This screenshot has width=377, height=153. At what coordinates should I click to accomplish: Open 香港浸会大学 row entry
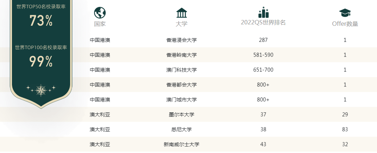tap(182, 40)
